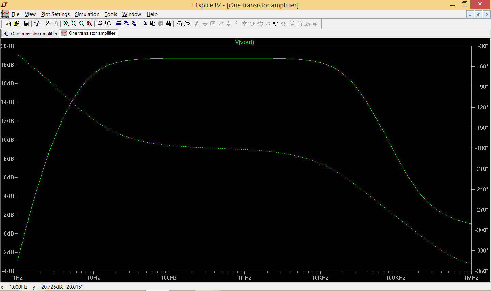
Task: Click the Place Inductor icon
Action: pyautogui.click(x=236, y=23)
